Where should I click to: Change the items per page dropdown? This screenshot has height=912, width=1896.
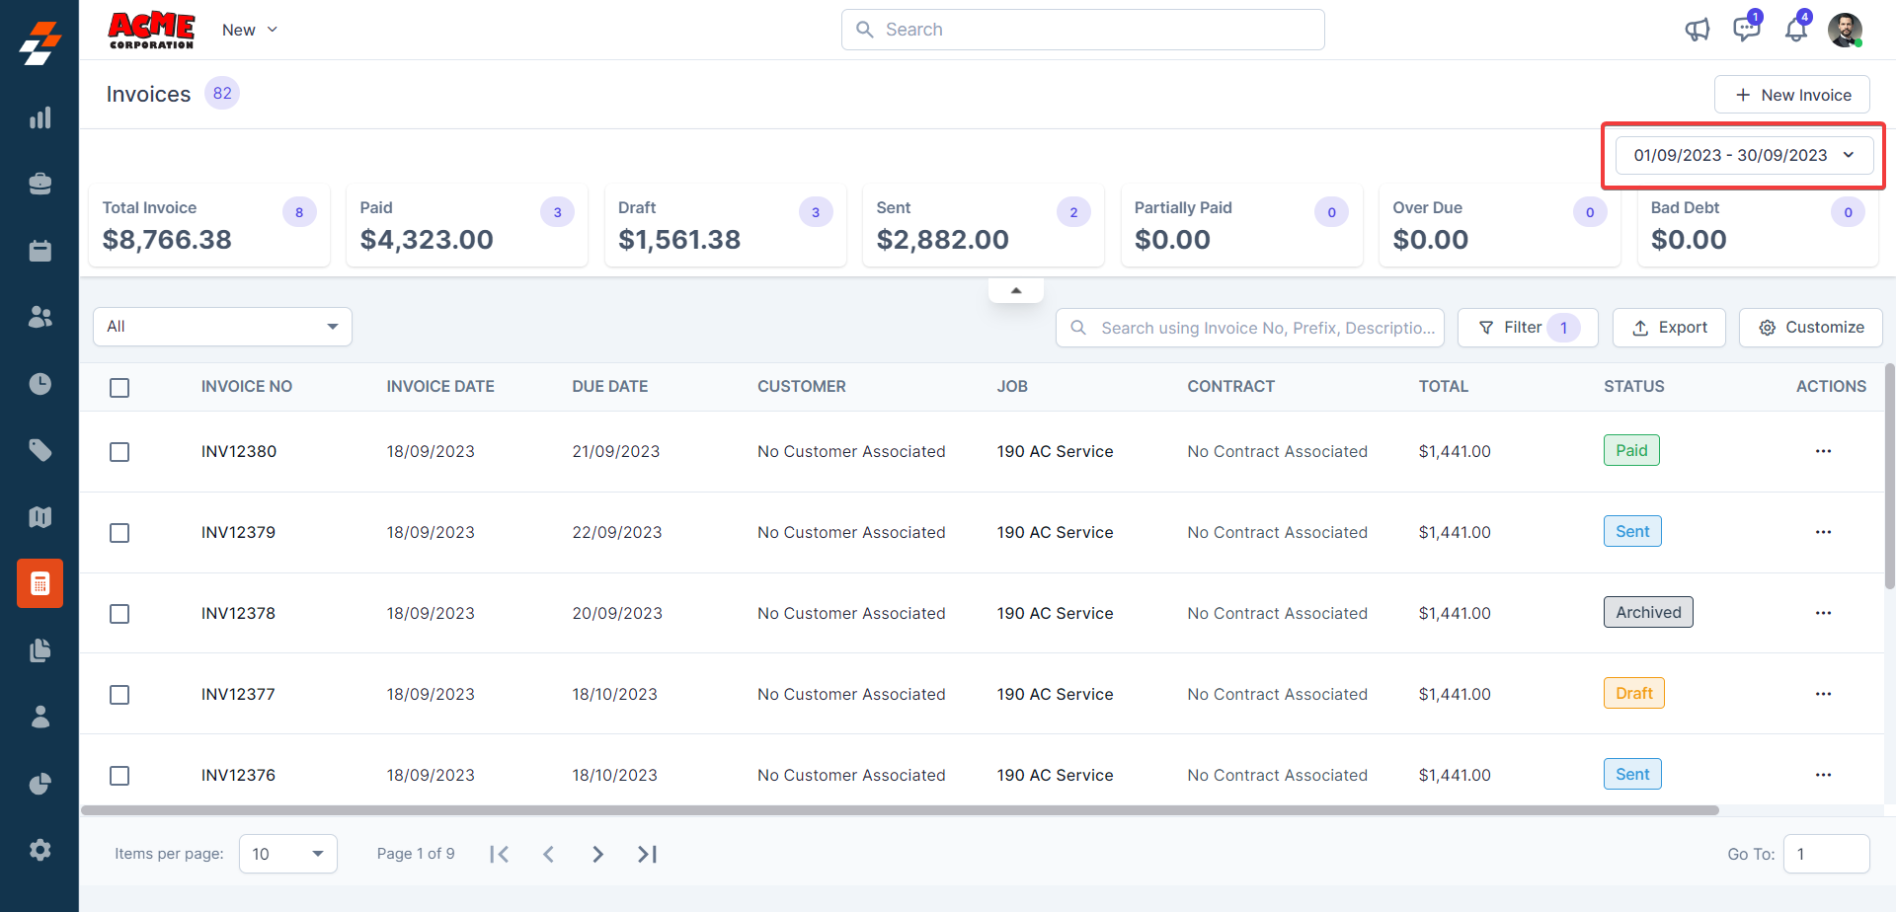[x=287, y=854]
